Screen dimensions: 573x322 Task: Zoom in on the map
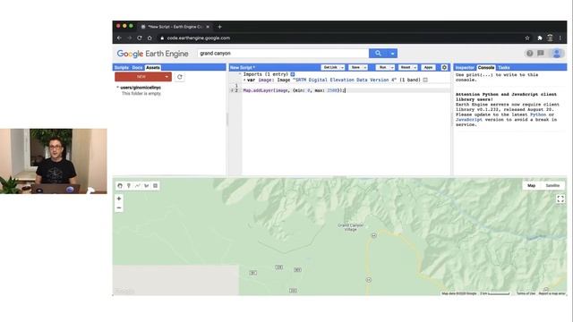pyautogui.click(x=119, y=199)
